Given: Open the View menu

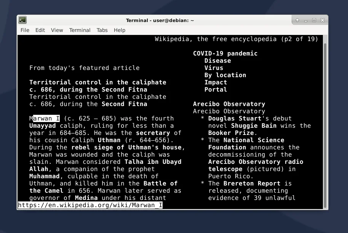Looking at the screenshot, I should (57, 30).
